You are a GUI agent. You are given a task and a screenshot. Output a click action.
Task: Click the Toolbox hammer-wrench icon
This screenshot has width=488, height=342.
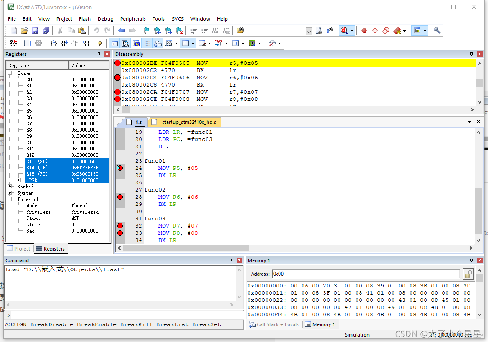click(272, 43)
